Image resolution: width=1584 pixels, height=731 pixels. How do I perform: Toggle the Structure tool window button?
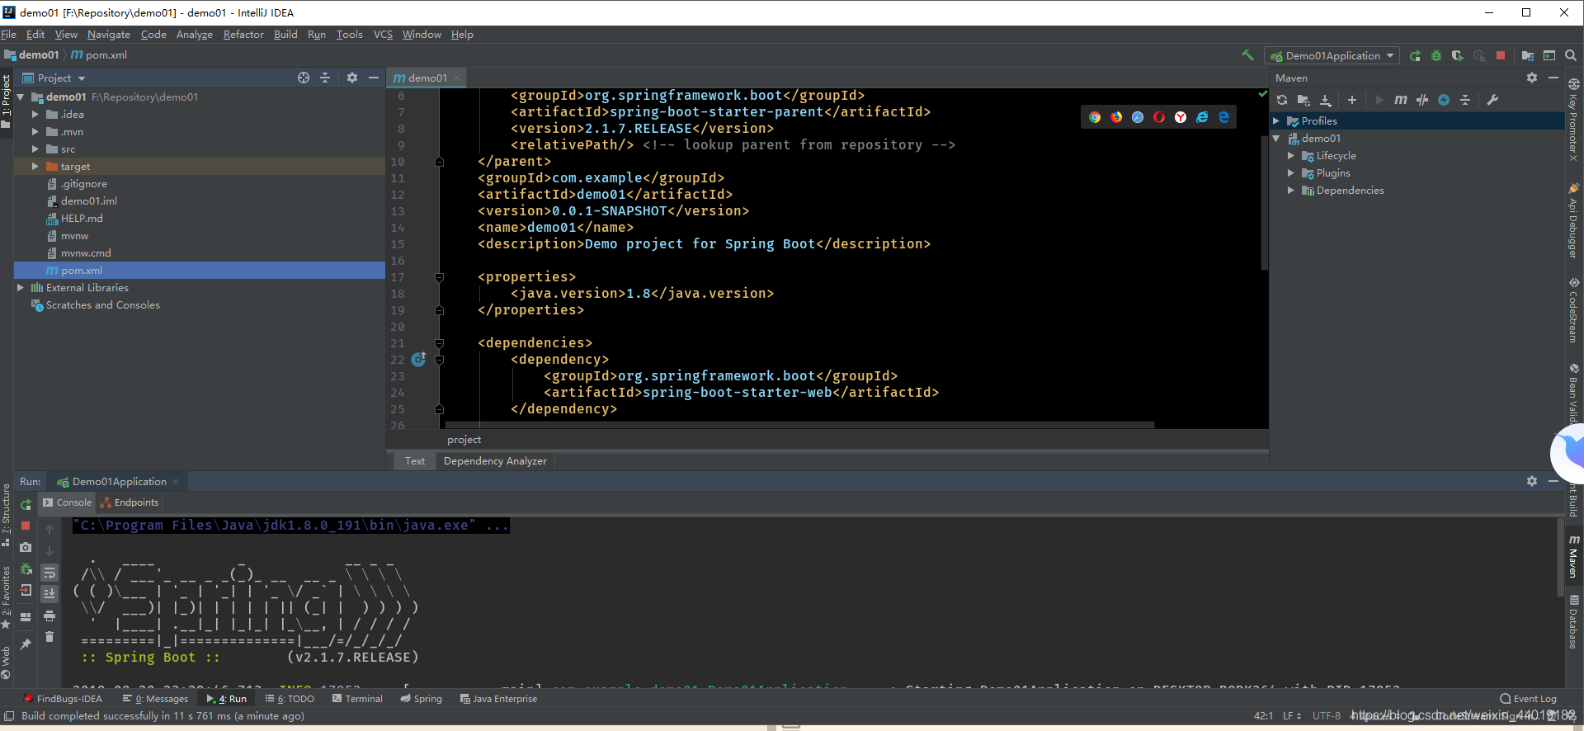[6, 514]
